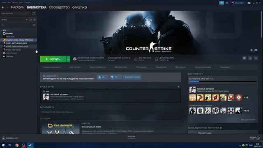
Task: Click the ask later button
Action: pos(132,77)
